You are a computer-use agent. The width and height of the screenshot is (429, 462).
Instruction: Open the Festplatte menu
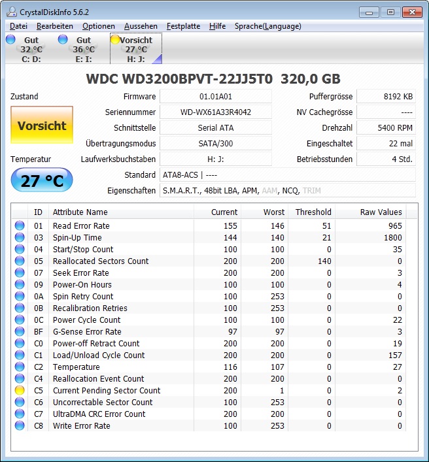(x=183, y=26)
